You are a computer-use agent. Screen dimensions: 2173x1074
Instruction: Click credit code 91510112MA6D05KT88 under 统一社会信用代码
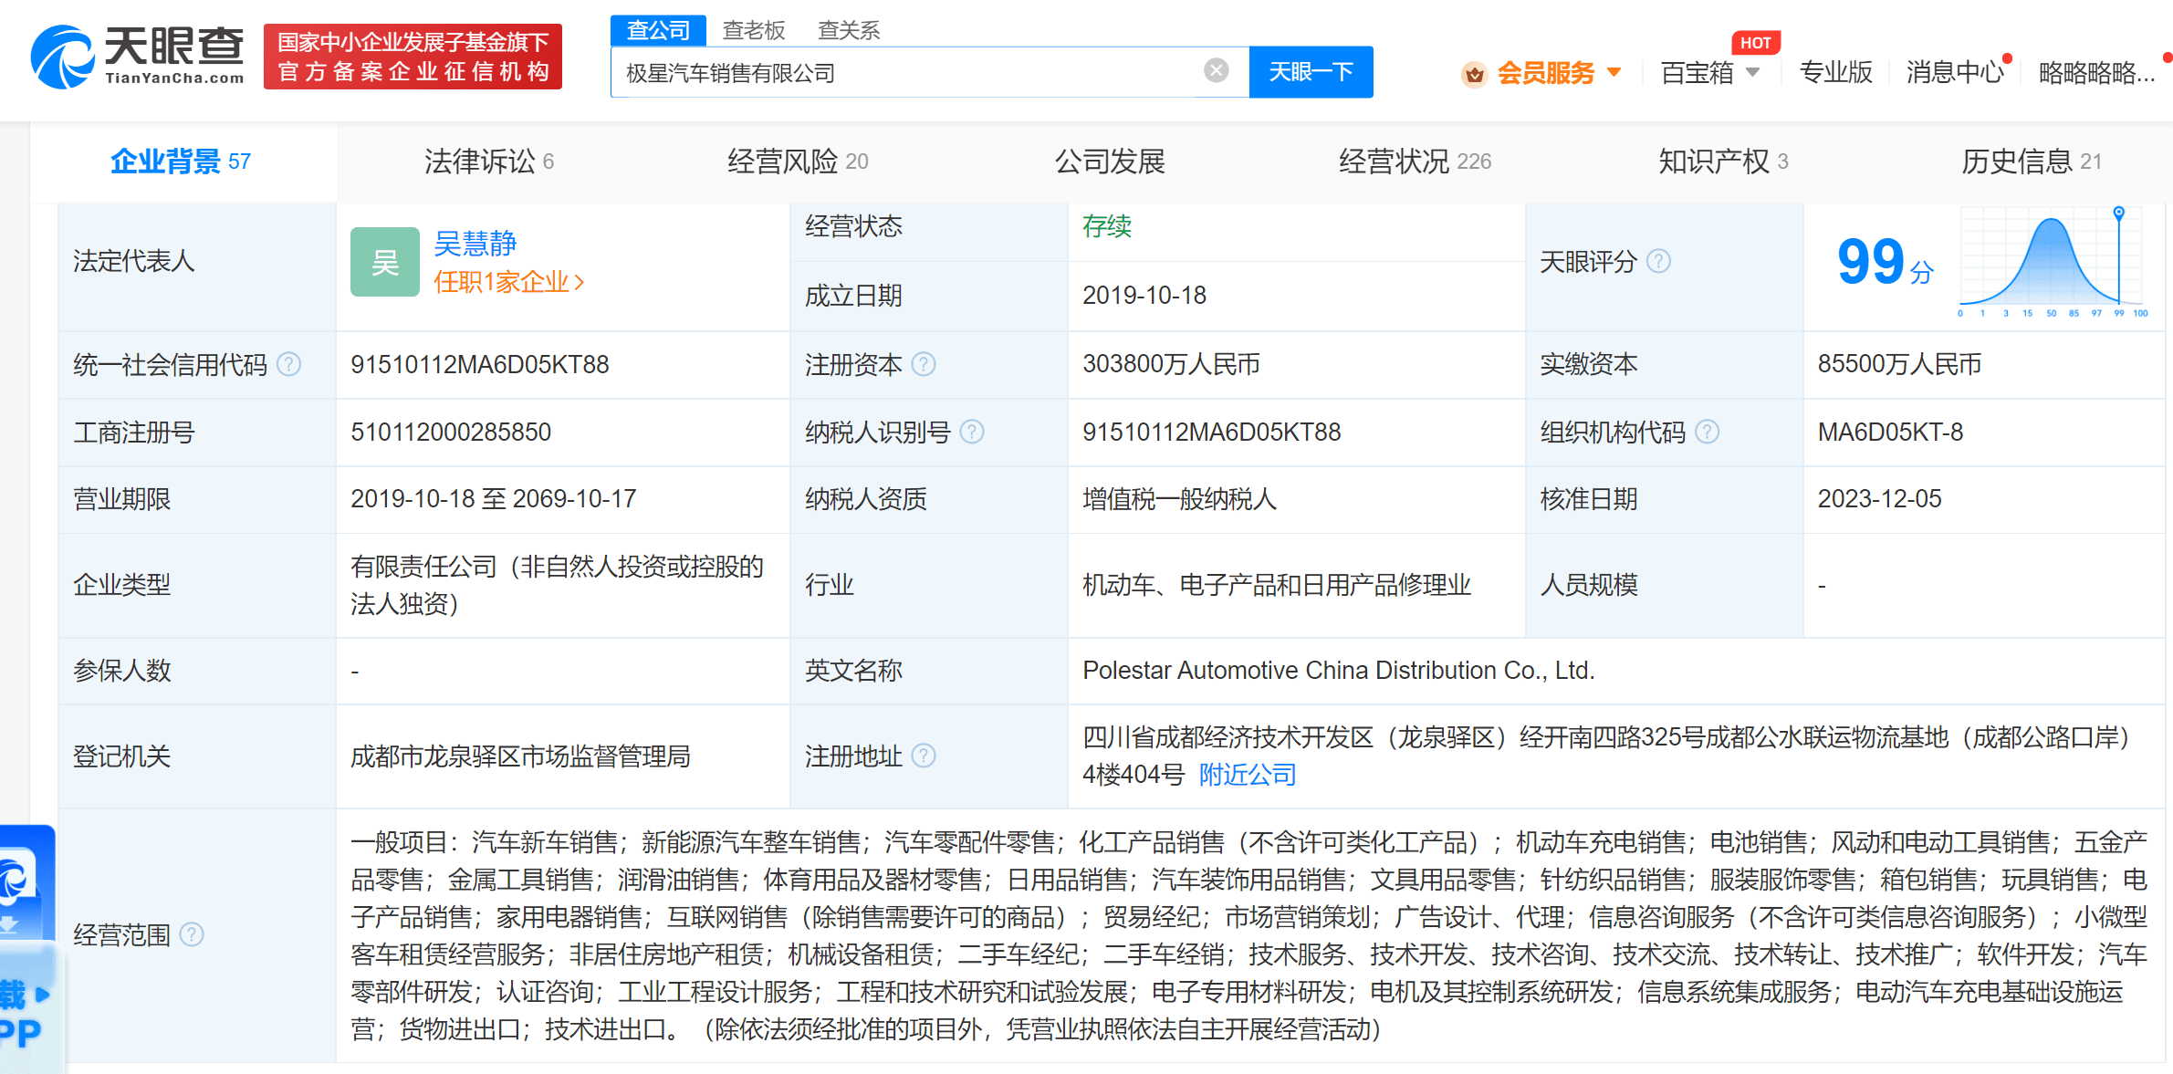480,364
